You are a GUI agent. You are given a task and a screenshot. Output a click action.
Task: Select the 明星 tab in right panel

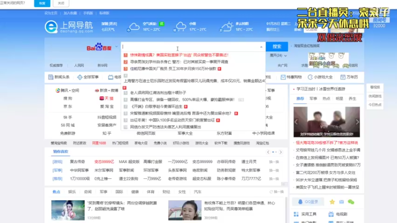tap(339, 99)
